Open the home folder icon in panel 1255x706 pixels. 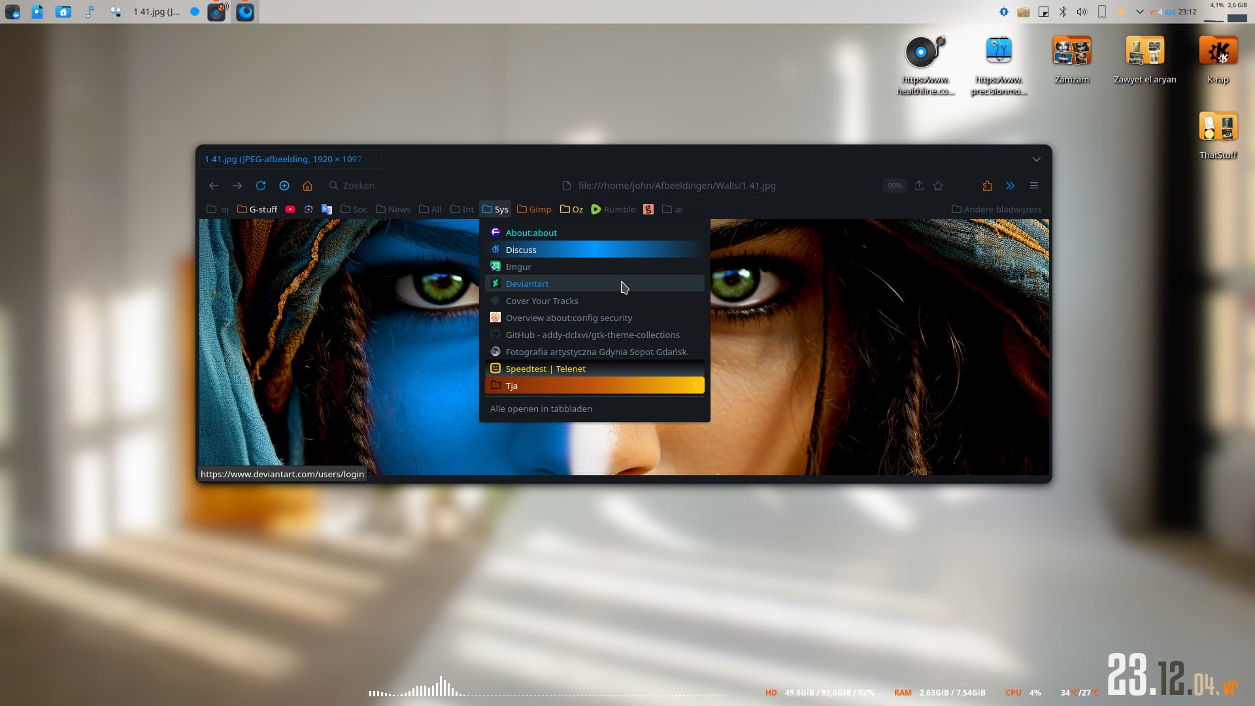63,12
